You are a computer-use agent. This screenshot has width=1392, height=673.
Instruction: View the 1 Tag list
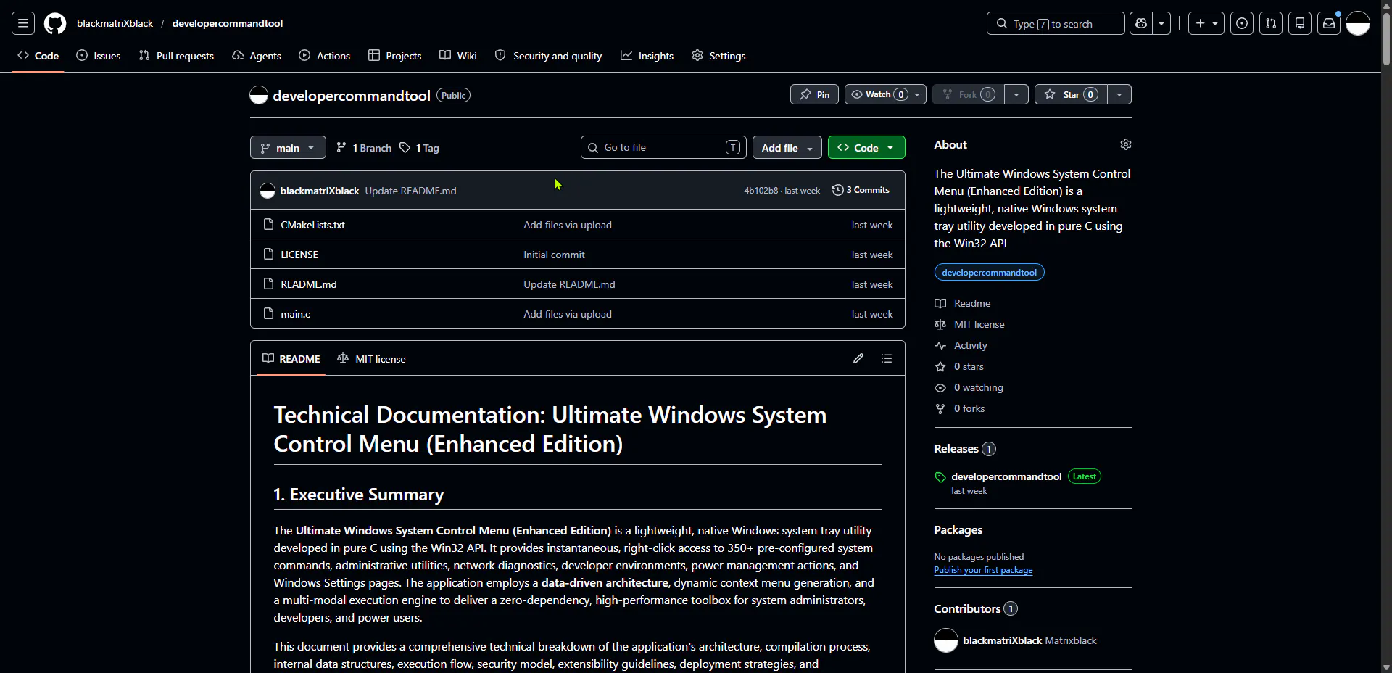[x=419, y=148]
